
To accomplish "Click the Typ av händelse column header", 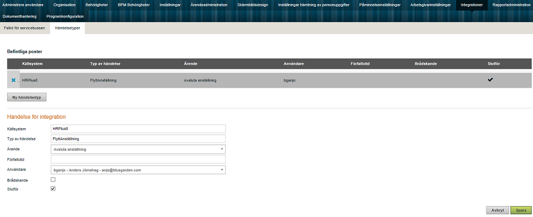I will 106,64.
